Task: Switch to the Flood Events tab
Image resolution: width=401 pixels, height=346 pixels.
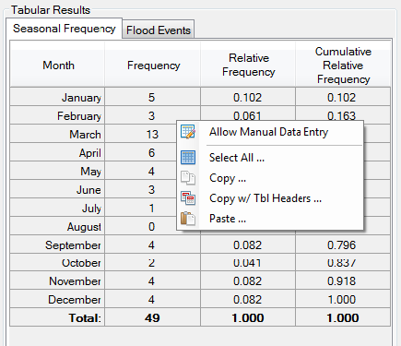Action: point(159,30)
